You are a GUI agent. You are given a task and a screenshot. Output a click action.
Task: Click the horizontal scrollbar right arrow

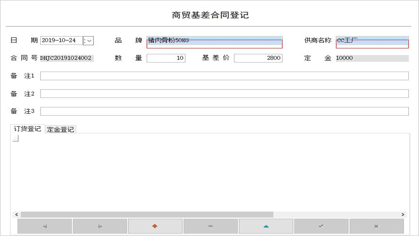point(402,215)
